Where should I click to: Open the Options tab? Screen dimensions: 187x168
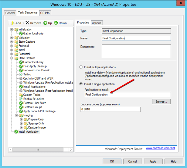(x=97, y=23)
